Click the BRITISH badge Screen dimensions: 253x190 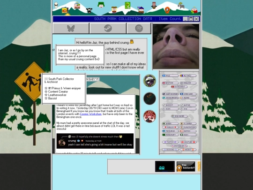170,83
